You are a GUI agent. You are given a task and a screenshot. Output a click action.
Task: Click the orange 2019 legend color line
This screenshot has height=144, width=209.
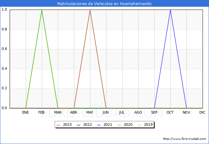click(140, 125)
